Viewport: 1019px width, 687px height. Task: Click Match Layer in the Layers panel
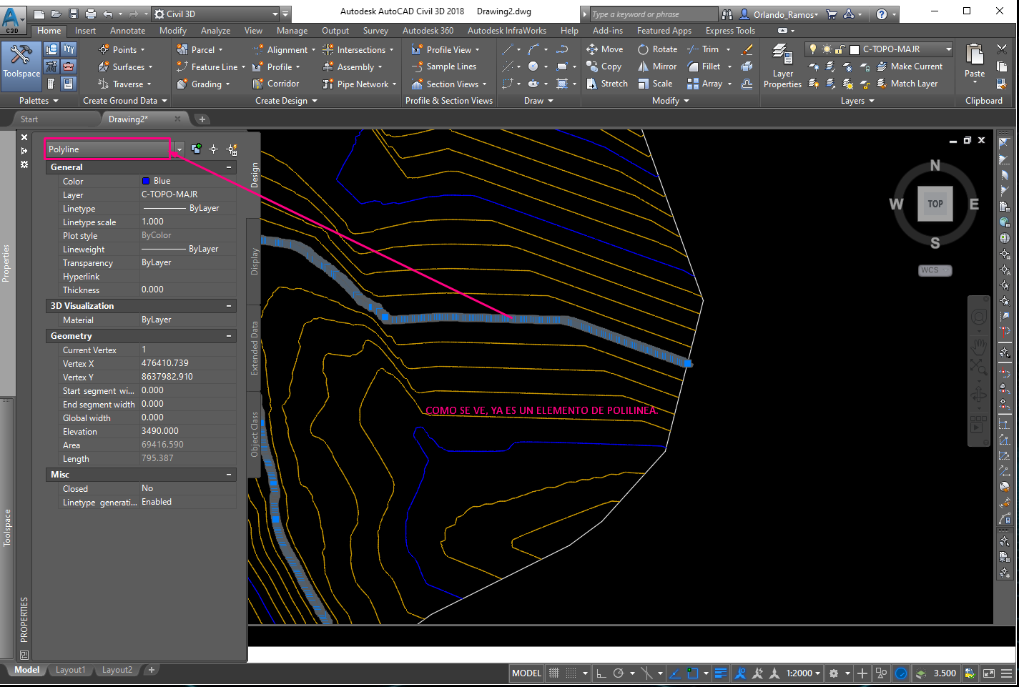coord(912,83)
